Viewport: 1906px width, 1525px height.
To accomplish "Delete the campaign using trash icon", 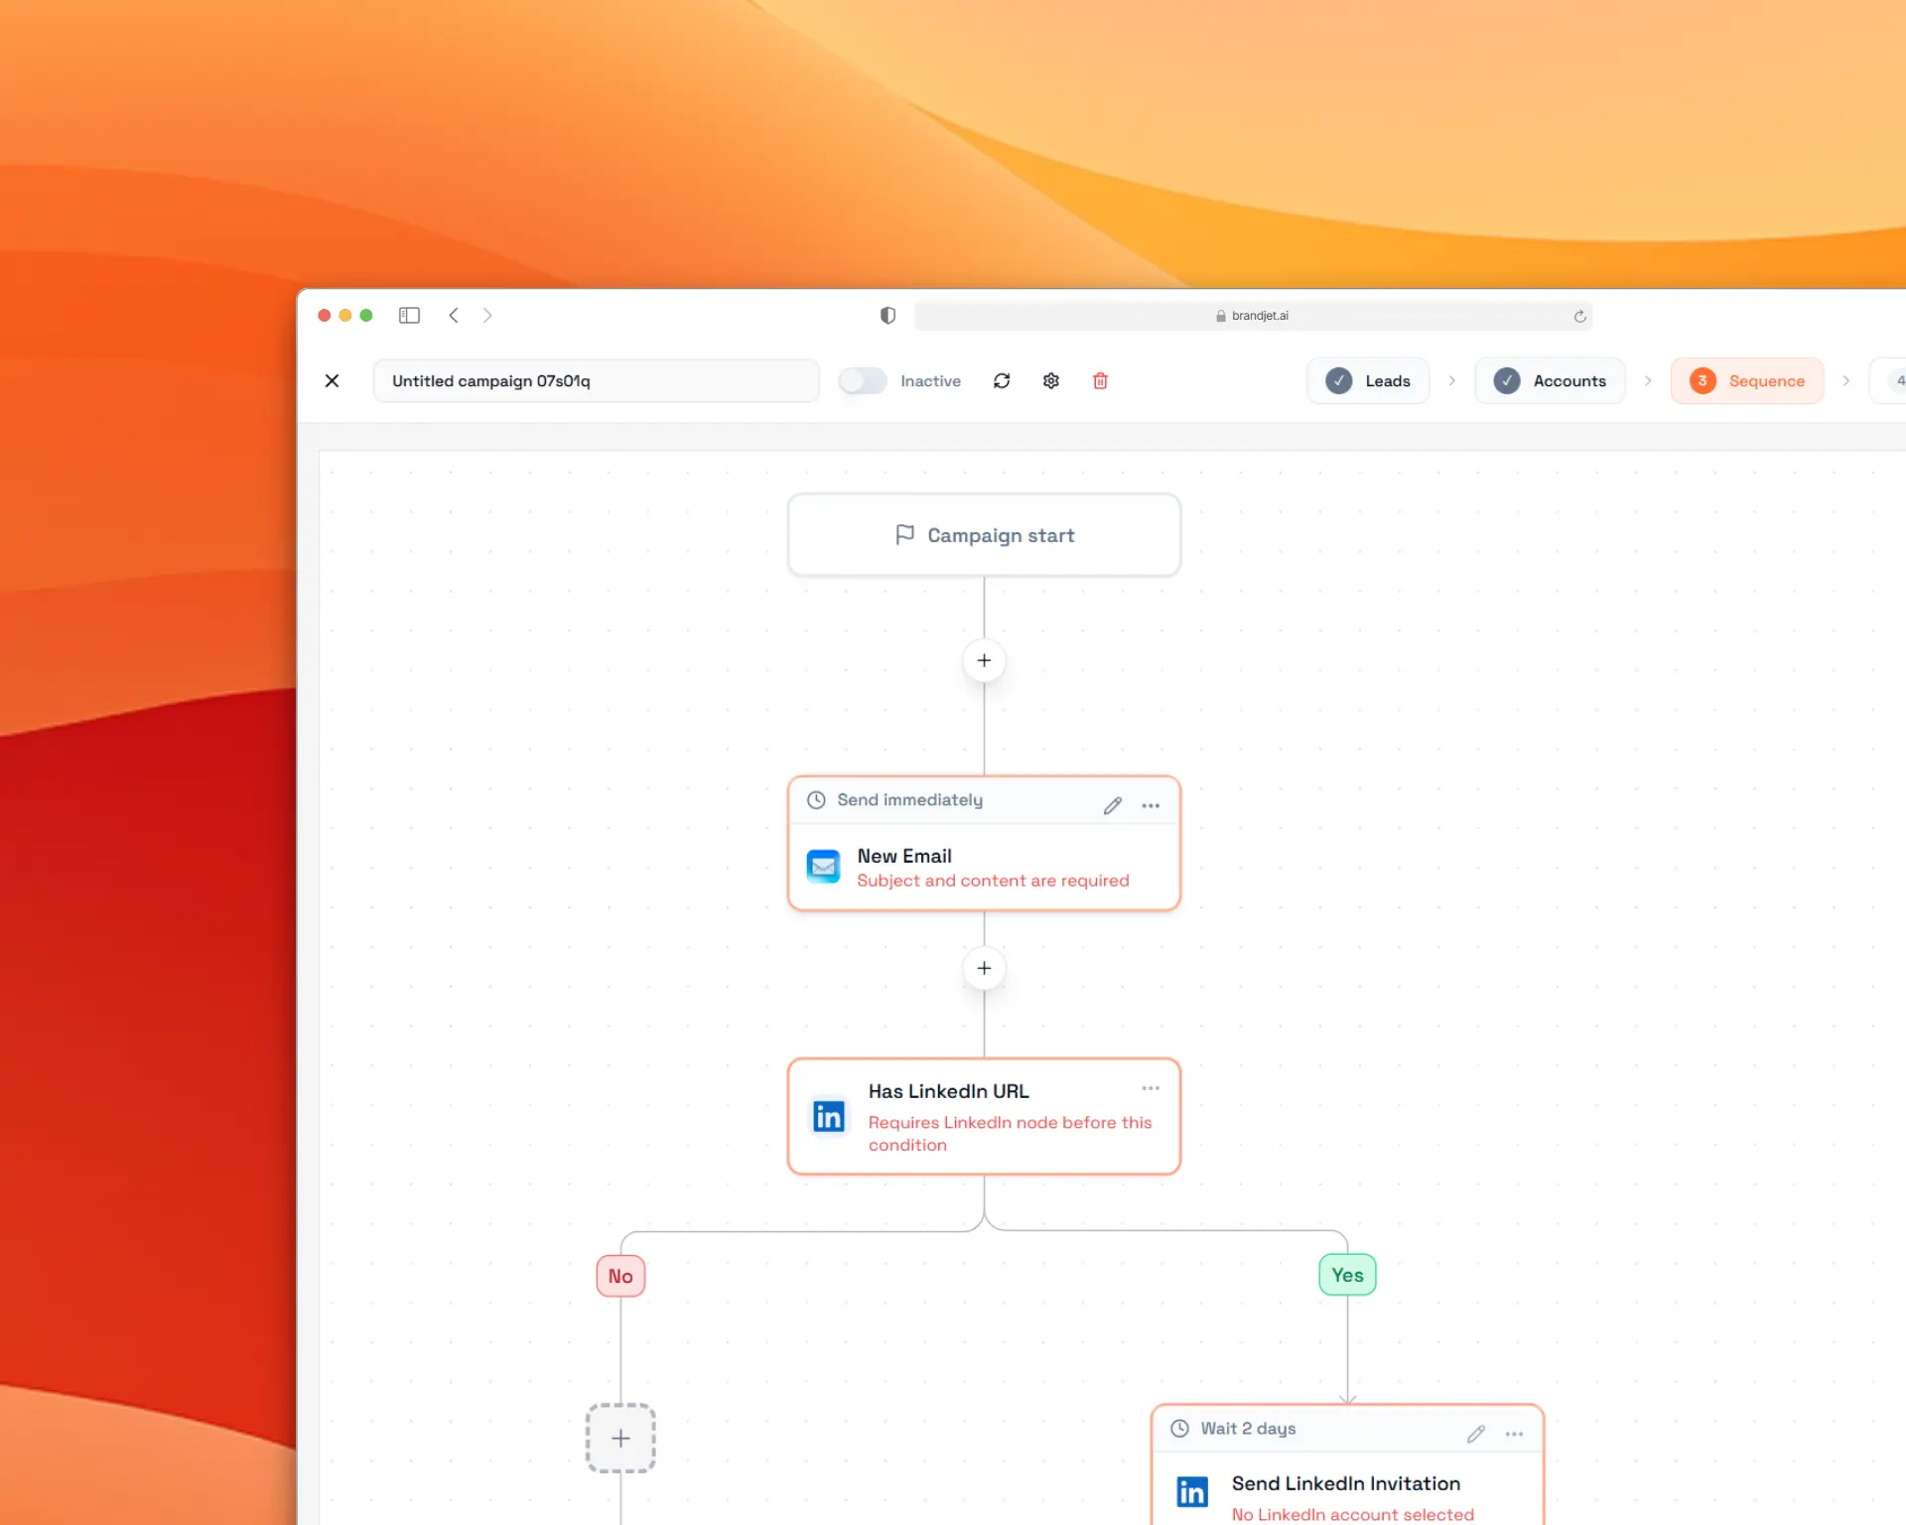I will (1100, 380).
